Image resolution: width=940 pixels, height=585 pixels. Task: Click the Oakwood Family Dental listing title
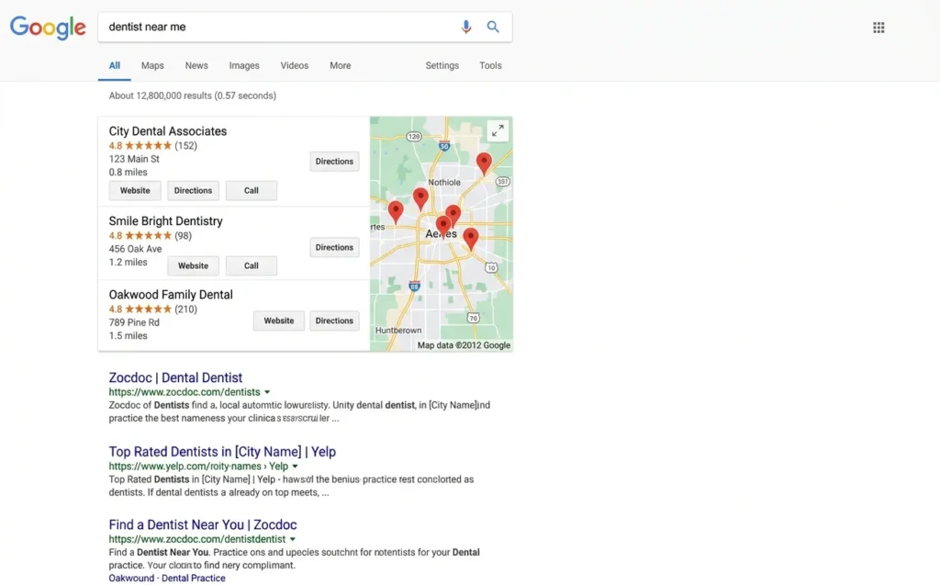(x=171, y=295)
